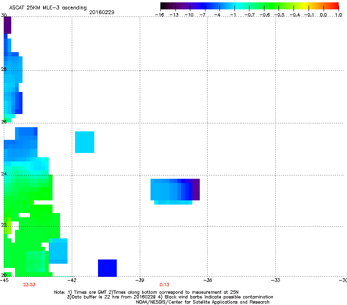The image size is (347, 305).
Task: Click the -0.4 color scale label
Action: (295, 15)
